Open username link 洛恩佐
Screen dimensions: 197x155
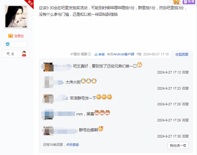coord(19,36)
